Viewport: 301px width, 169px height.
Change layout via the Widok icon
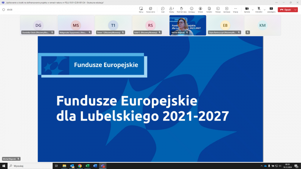click(x=200, y=10)
